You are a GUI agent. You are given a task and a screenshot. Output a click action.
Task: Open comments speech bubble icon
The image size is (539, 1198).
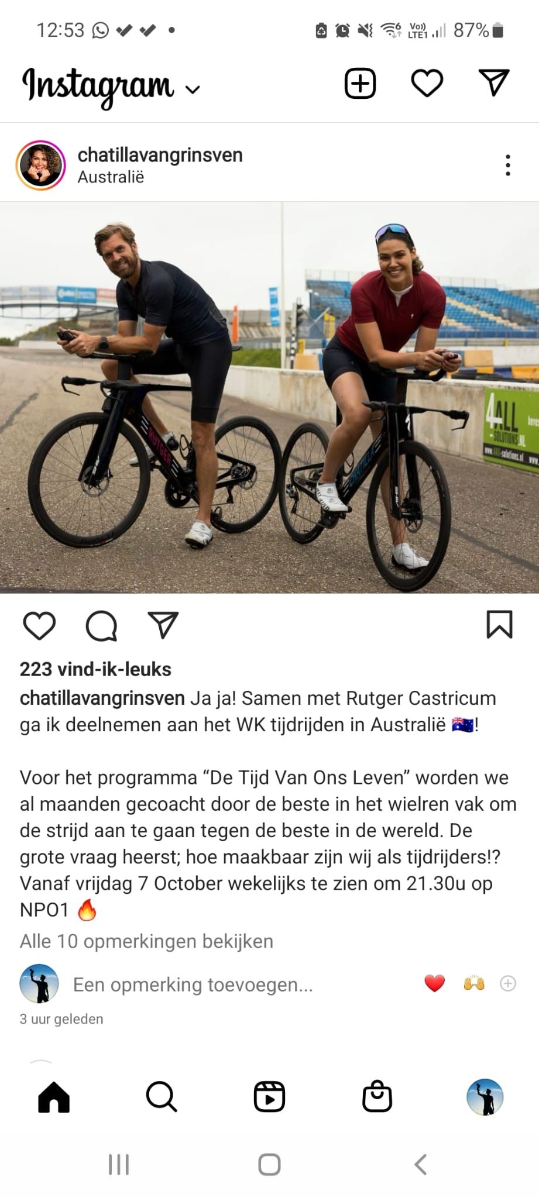point(101,626)
